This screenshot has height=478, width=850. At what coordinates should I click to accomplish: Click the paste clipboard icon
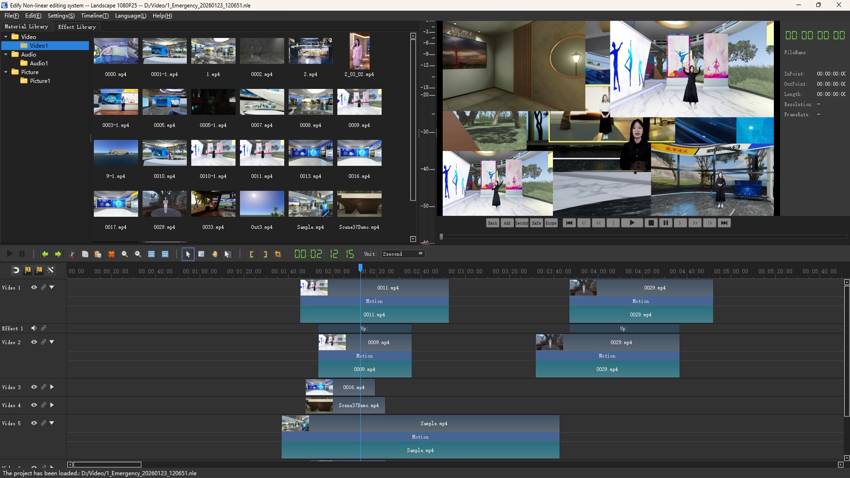coord(98,254)
